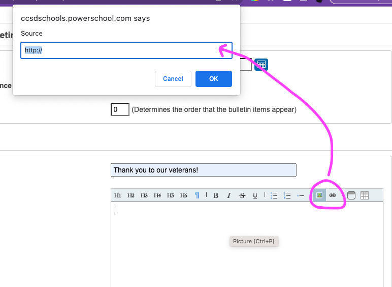The height and width of the screenshot is (287, 392).
Task: Click the 'Thank you to our veterans!' title field
Action: pyautogui.click(x=203, y=170)
